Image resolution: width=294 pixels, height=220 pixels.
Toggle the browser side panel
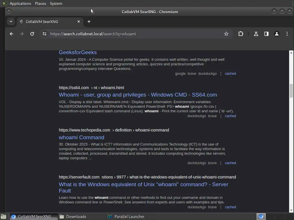(266, 34)
